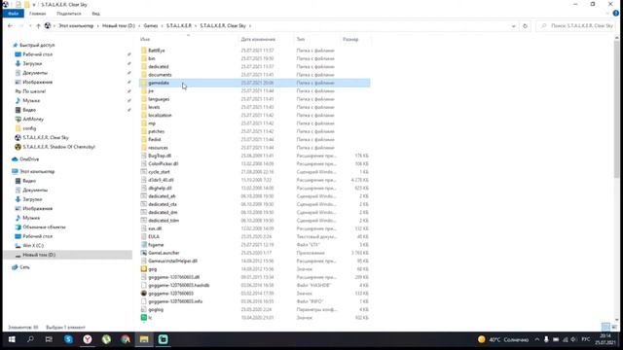Open S.T.A.L.K.E.R. Shadow Of Chernobyl in sidebar
Image resolution: width=623 pixels, height=350 pixels.
tap(58, 147)
